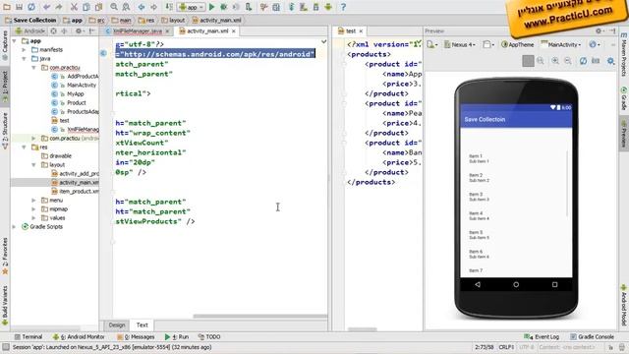Viewport: 629px width, 354px height.
Task: Switch to the Design tab
Action: coord(117,325)
